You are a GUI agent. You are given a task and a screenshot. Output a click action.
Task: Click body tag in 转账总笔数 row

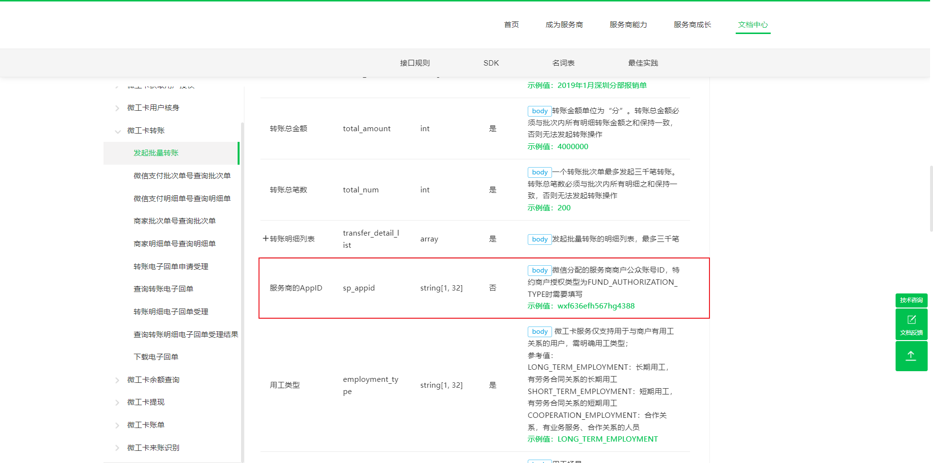pyautogui.click(x=539, y=172)
